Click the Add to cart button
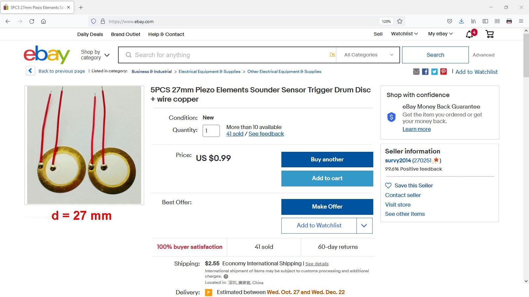Screen dimensions: 529x297 tap(327, 178)
